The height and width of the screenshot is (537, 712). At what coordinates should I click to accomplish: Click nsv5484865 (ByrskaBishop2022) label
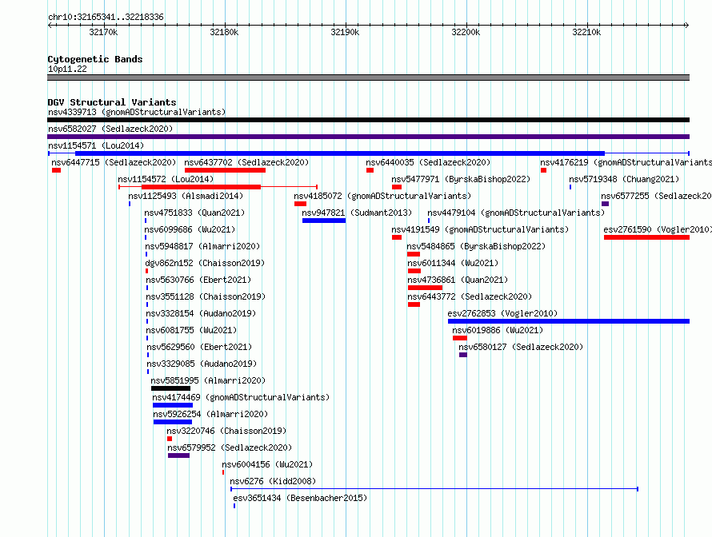coord(476,246)
